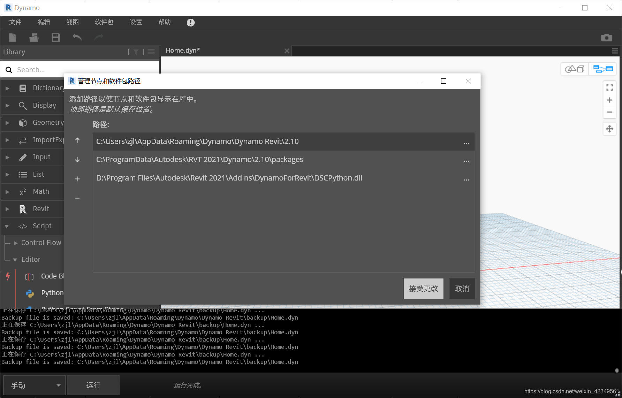The height and width of the screenshot is (398, 622).
Task: Zoom out of the workspace
Action: [x=609, y=112]
